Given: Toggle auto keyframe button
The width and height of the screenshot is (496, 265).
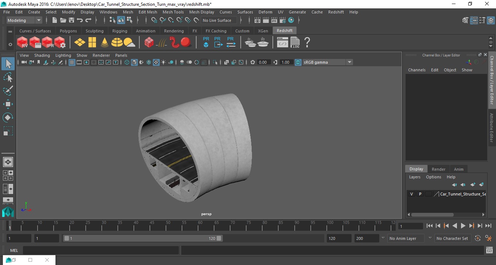Looking at the screenshot, I should [x=478, y=238].
